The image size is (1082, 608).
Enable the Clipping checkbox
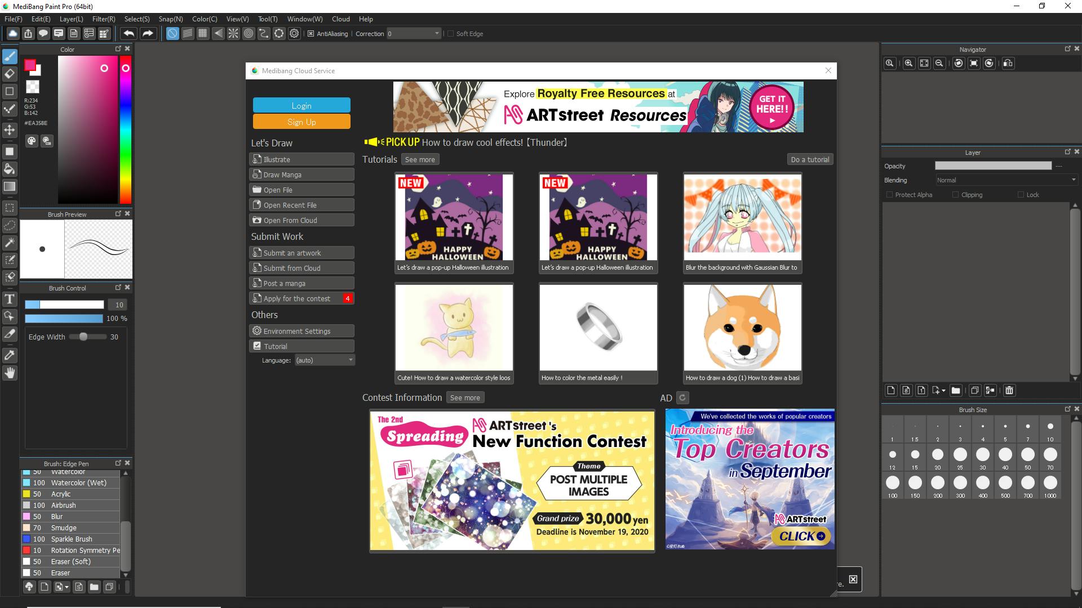[x=955, y=195]
